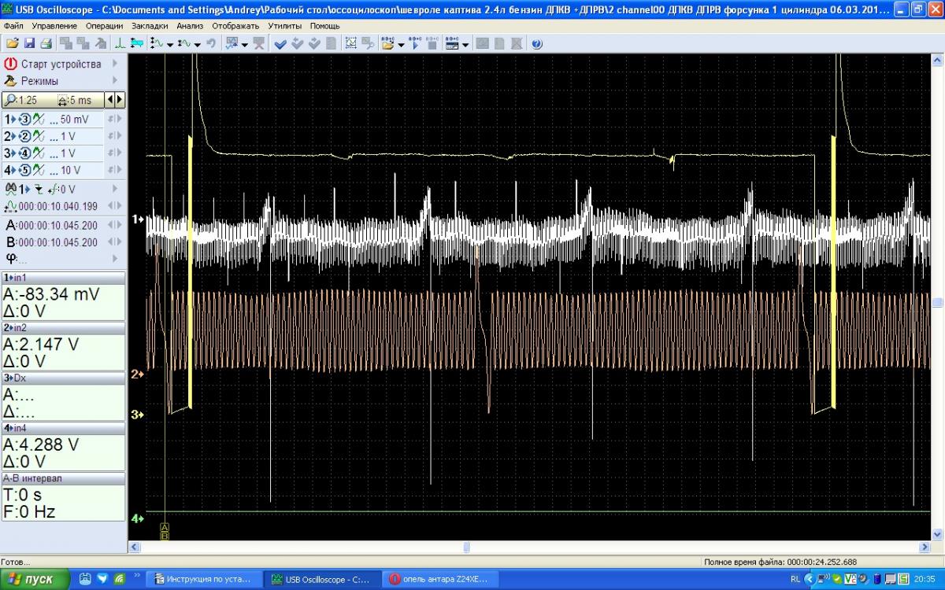Image resolution: width=945 pixels, height=590 pixels.
Task: Toggle channel 4 coupling waveform icon
Action: pos(38,170)
